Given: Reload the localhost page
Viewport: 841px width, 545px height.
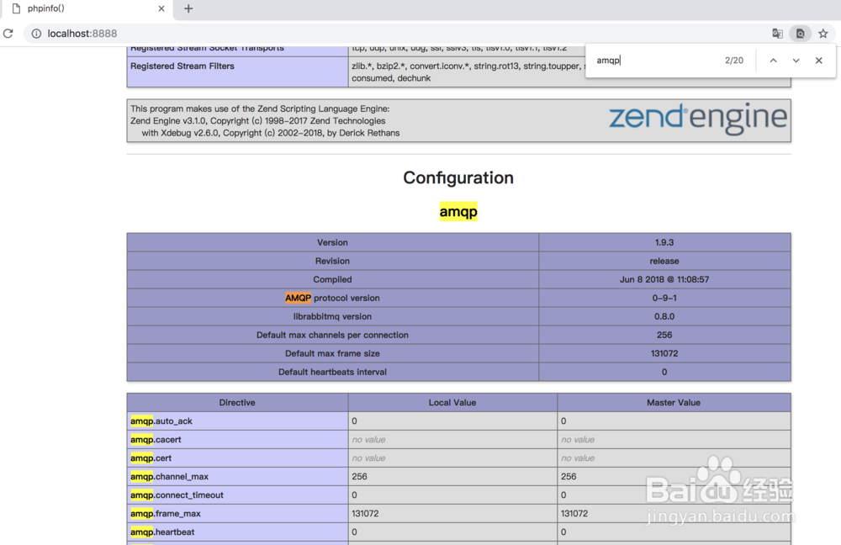Looking at the screenshot, I should click(x=8, y=34).
